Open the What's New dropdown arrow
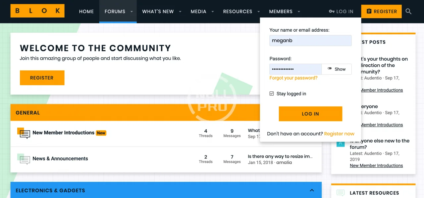 coord(180,12)
